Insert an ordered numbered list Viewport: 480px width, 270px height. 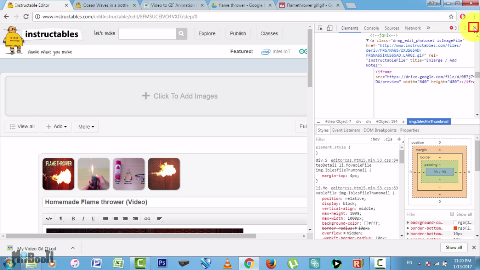click(x=115, y=219)
